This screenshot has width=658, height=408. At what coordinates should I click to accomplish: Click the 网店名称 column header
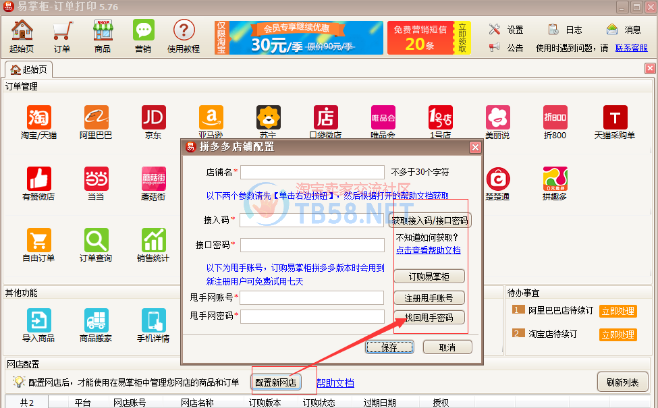(197, 403)
